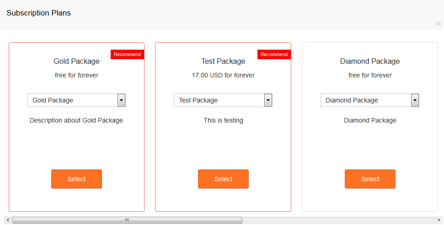Click Recommend badge on Test Package card

274,54
